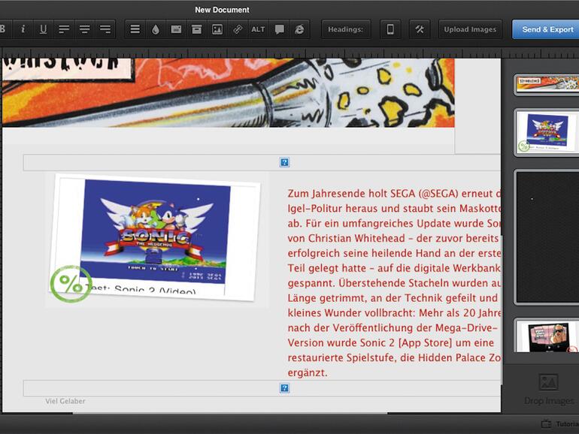Click the speech bubble comment icon

279,29
